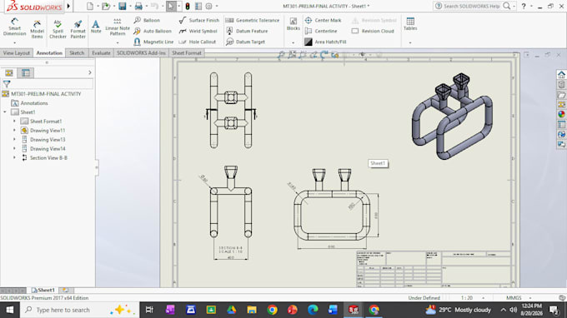Insert a Geometric Tolerance frame
567x318 pixels.
pyautogui.click(x=253, y=20)
